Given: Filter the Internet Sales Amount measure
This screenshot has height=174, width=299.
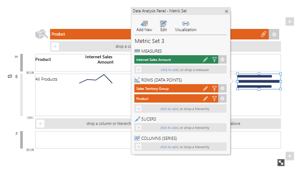Looking at the screenshot, I should click(x=214, y=60).
